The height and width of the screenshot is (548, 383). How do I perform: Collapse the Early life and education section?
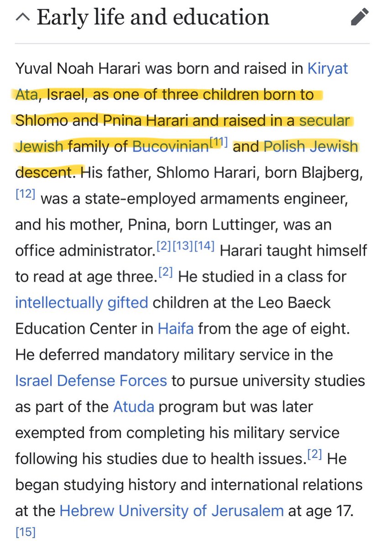[x=23, y=18]
